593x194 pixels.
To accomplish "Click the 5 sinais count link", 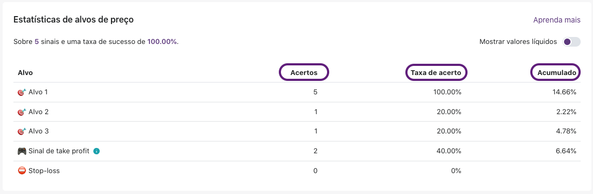I will coord(36,42).
